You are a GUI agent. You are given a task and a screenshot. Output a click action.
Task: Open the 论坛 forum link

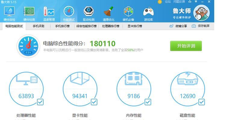coord(168,2)
